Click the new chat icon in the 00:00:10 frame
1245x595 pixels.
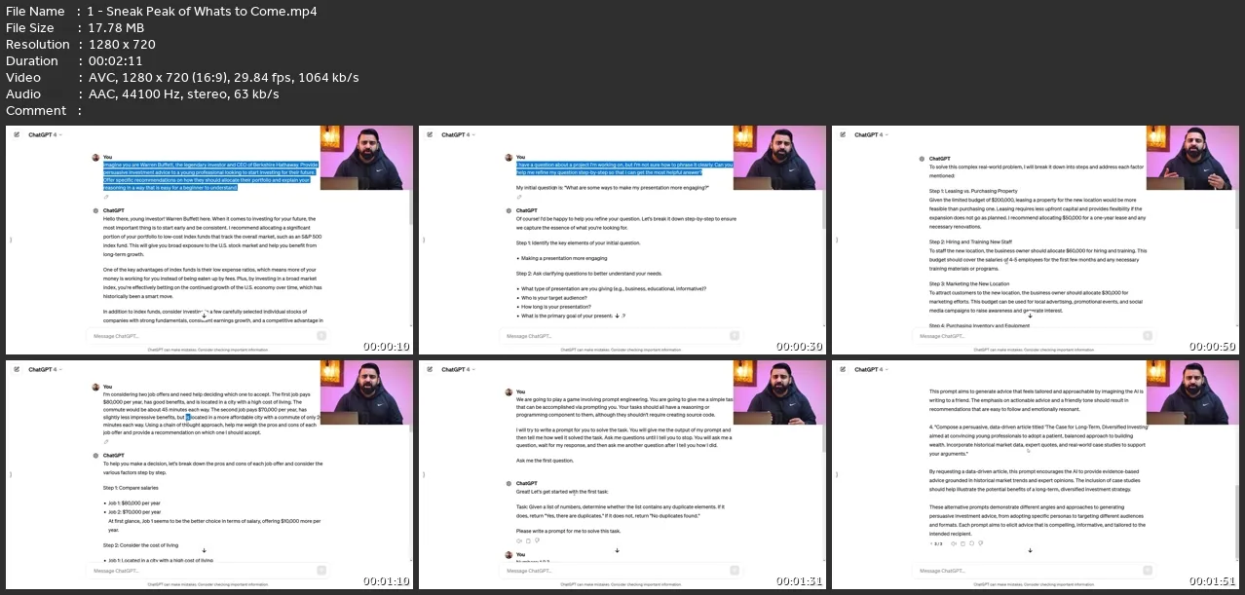click(x=17, y=134)
